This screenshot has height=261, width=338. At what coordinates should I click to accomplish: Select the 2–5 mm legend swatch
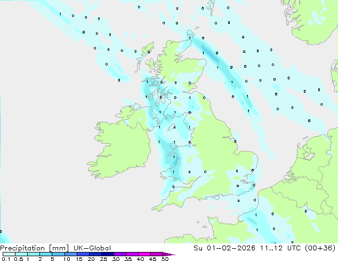[x=46, y=254]
